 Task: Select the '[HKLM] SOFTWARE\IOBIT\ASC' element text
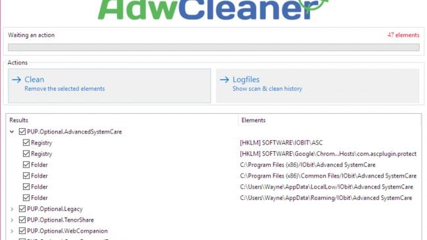(x=281, y=143)
